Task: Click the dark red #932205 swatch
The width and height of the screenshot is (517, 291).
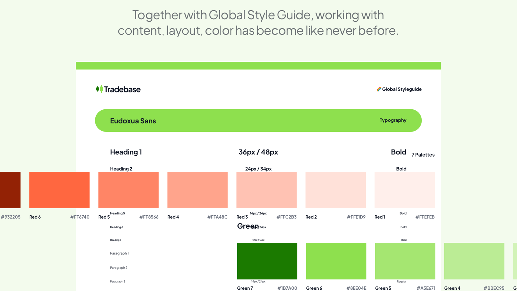Action: (x=10, y=190)
